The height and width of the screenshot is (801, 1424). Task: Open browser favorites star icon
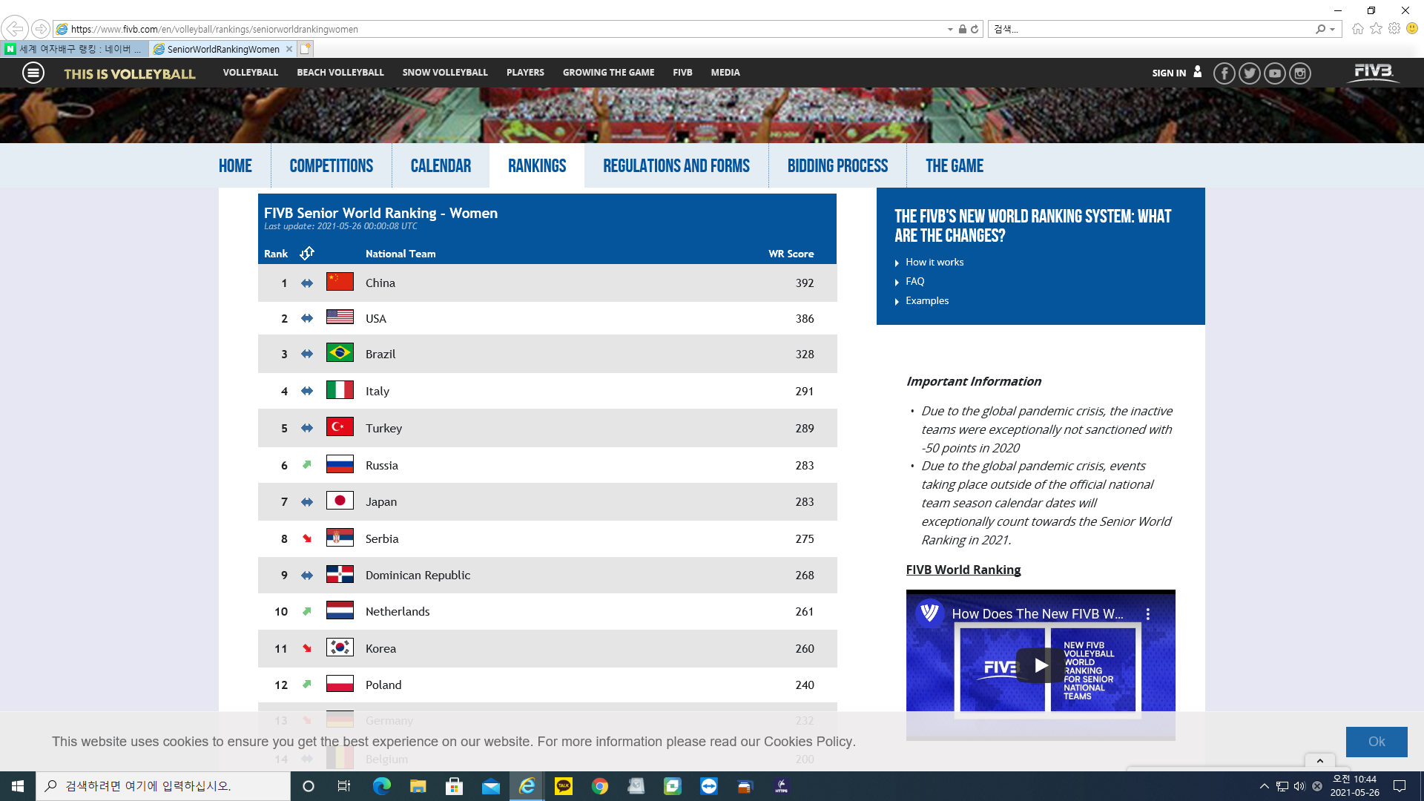(x=1377, y=29)
